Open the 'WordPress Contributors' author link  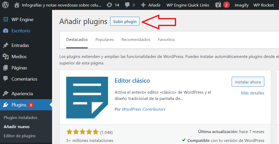[144, 109]
